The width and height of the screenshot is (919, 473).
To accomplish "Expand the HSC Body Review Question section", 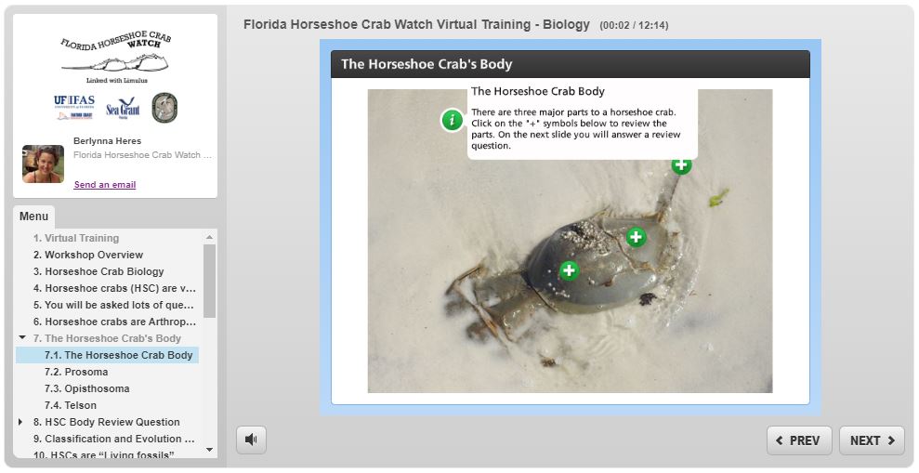I will coord(23,422).
